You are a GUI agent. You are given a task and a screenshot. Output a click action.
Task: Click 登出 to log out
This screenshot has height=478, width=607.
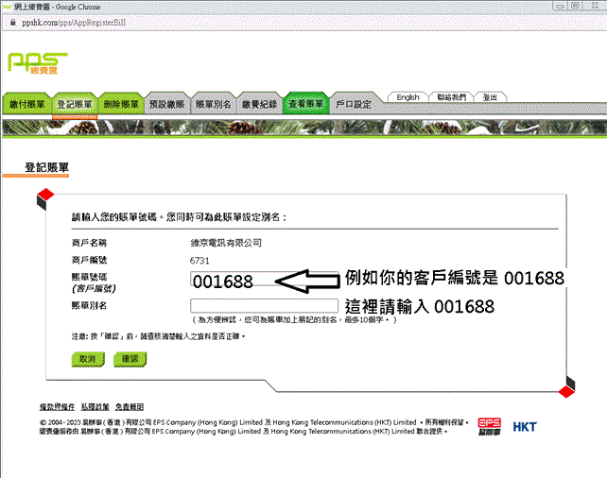(x=489, y=97)
